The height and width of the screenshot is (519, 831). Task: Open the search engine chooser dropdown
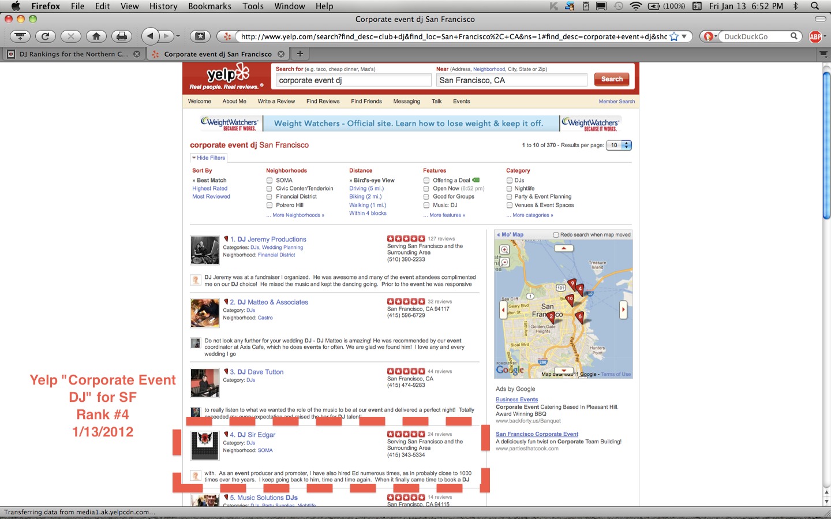point(710,36)
